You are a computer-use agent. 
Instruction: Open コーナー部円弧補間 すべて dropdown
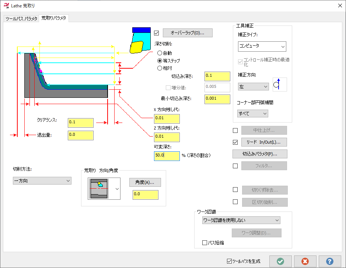(x=253, y=113)
